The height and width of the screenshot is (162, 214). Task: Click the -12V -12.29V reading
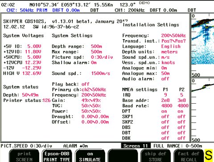tap(32, 68)
